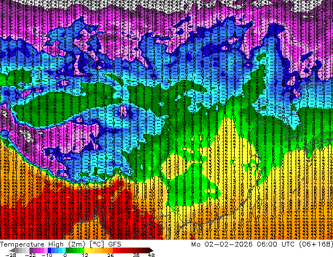Click the cyan legend swatch just below 0
The width and height of the screenshot is (333, 257).
64,250
